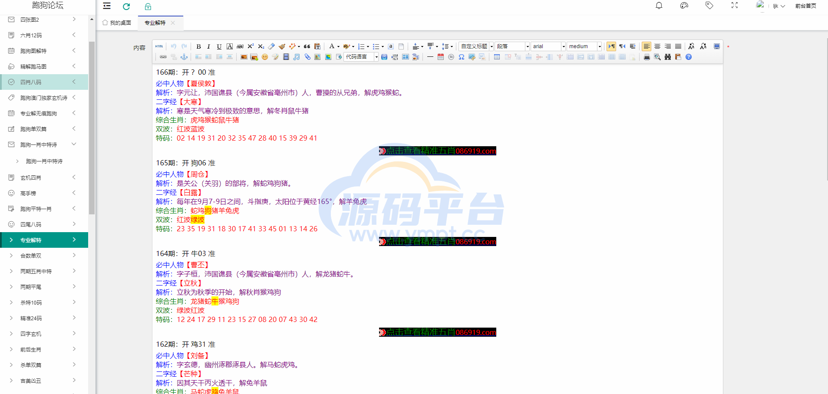Screen dimensions: 828x394
Task: Open the preview magnifier icon
Action: pos(657,57)
